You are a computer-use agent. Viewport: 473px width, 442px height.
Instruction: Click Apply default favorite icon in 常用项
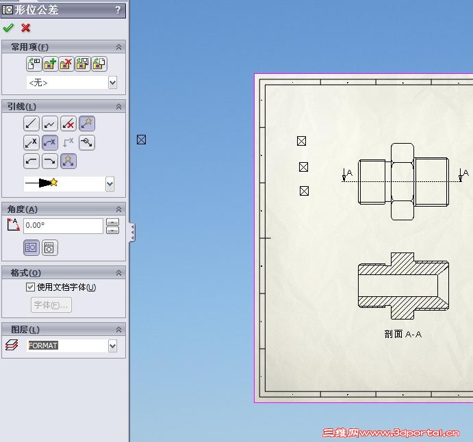(x=34, y=64)
